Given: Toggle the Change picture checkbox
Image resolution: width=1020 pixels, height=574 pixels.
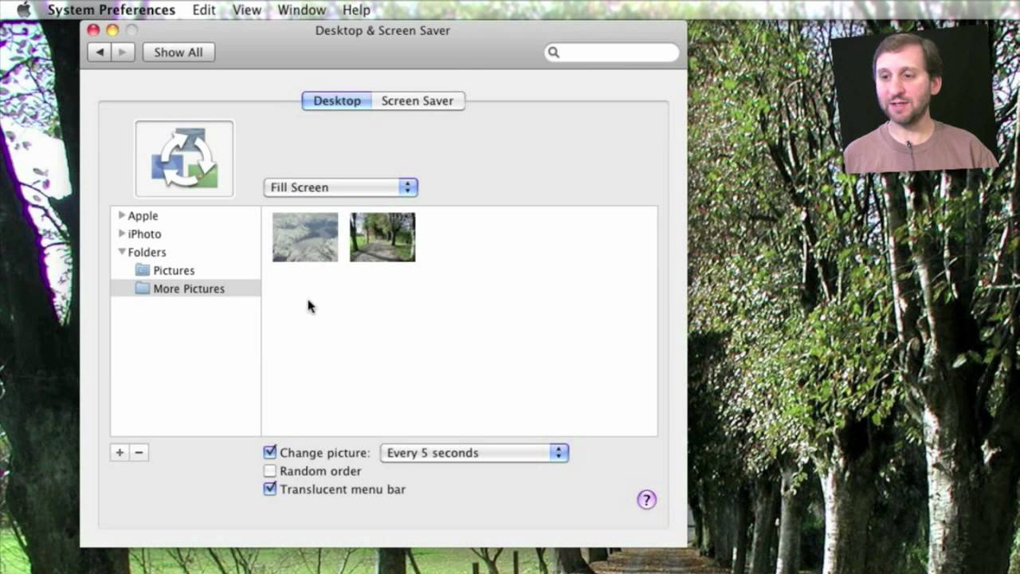Looking at the screenshot, I should point(270,452).
